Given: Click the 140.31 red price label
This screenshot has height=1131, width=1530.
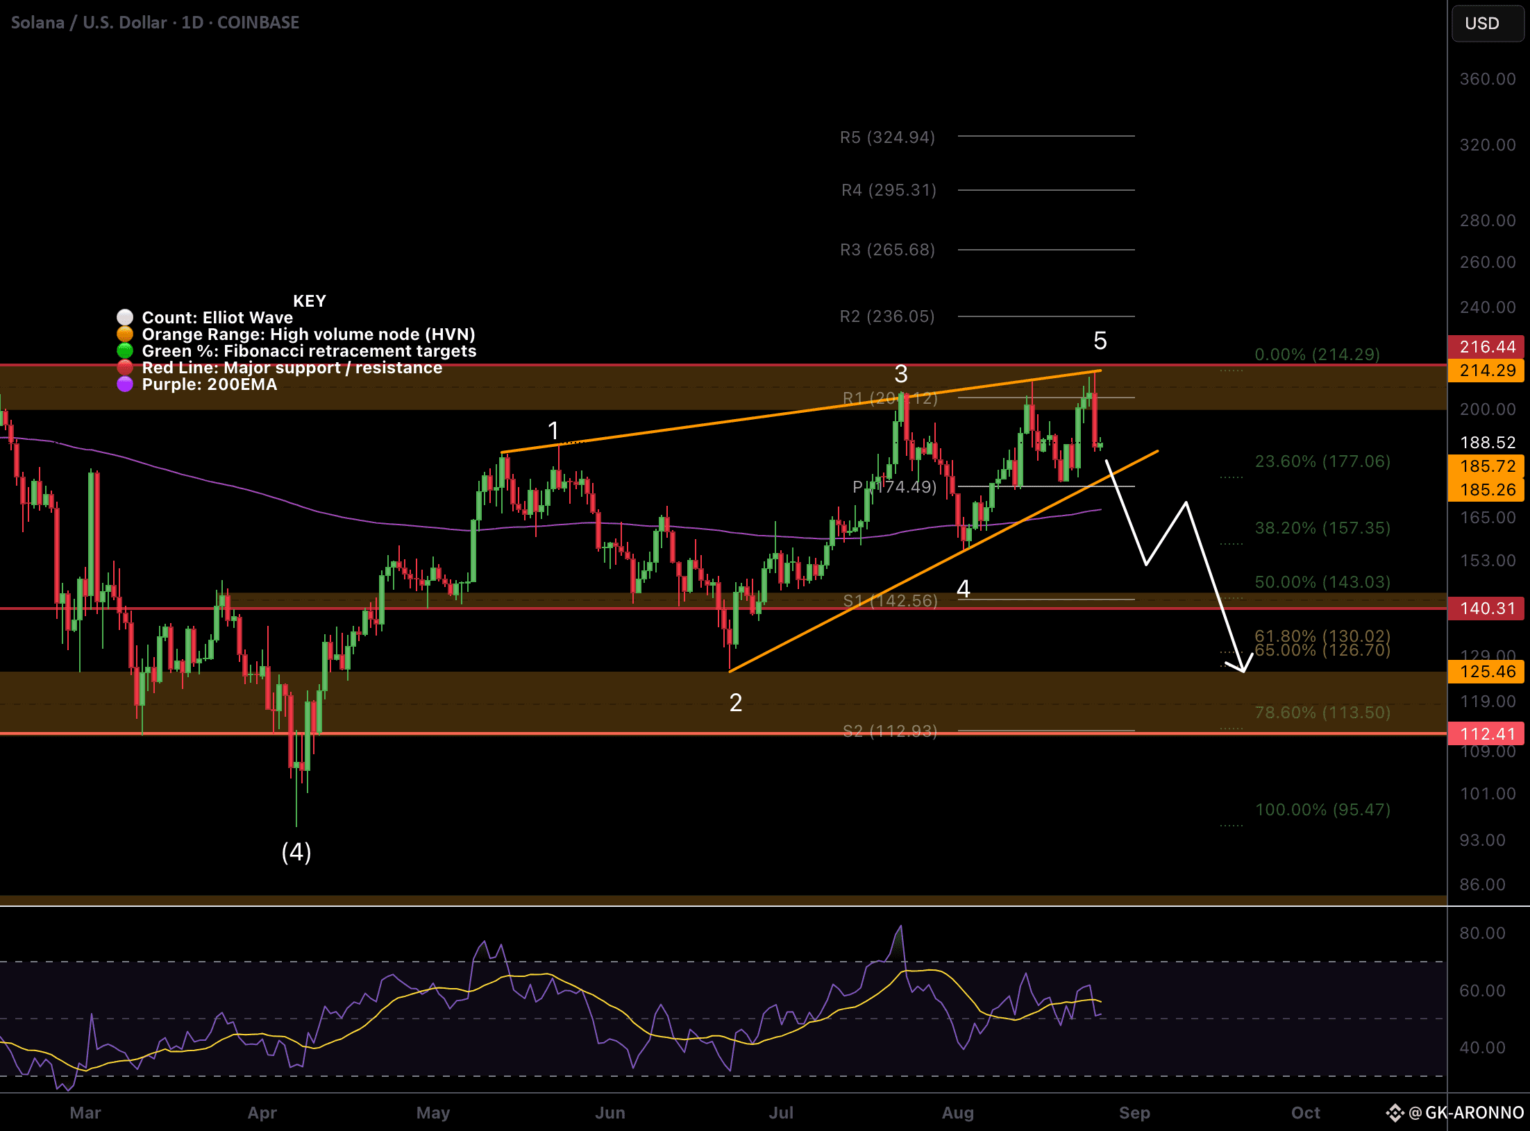Looking at the screenshot, I should (x=1486, y=609).
